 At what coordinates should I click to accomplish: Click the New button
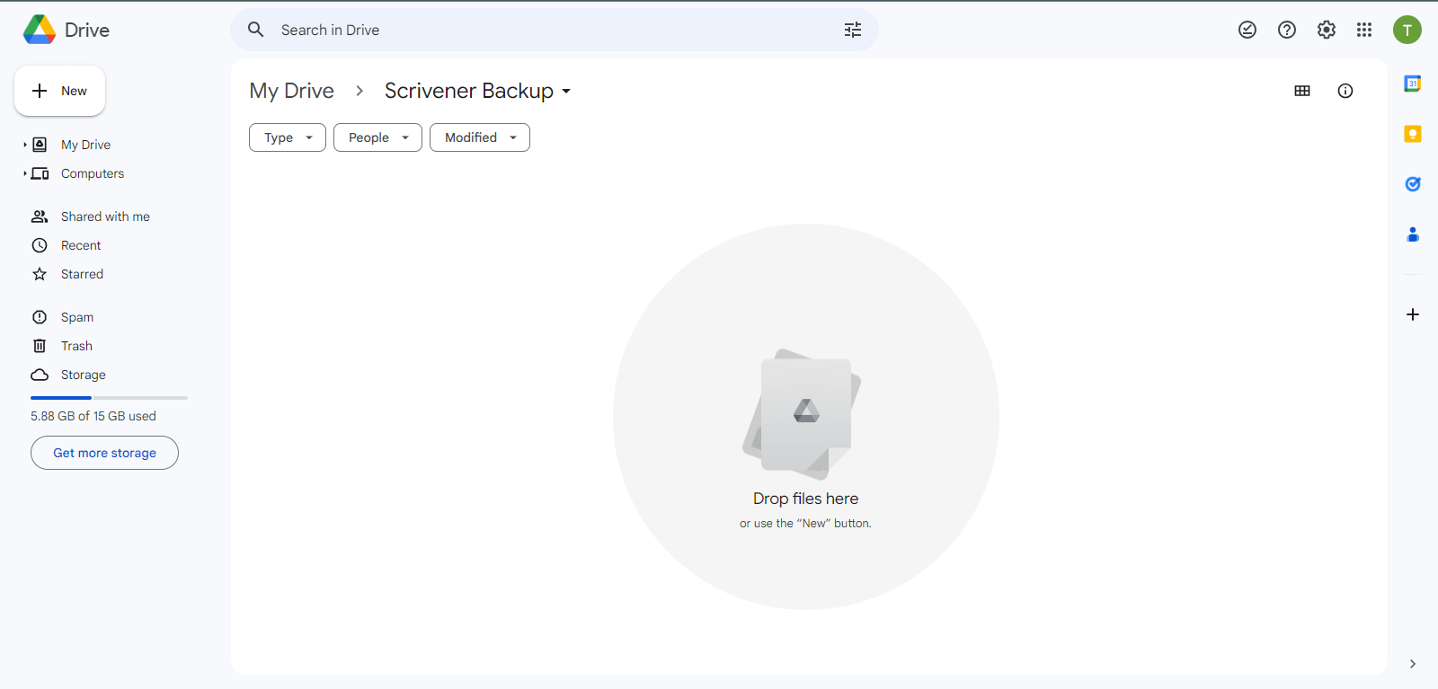click(x=59, y=91)
